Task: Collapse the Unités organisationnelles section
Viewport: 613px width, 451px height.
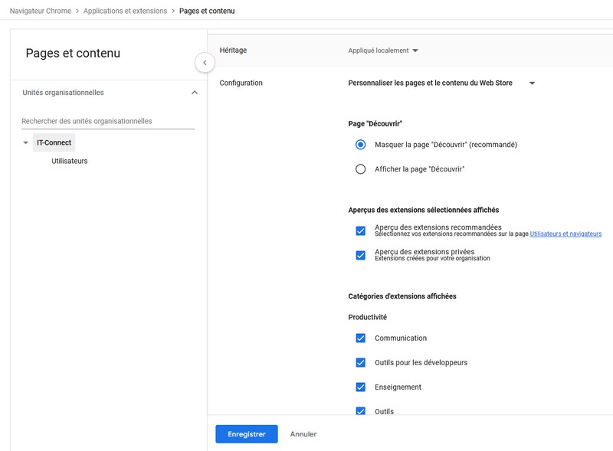Action: coord(194,93)
